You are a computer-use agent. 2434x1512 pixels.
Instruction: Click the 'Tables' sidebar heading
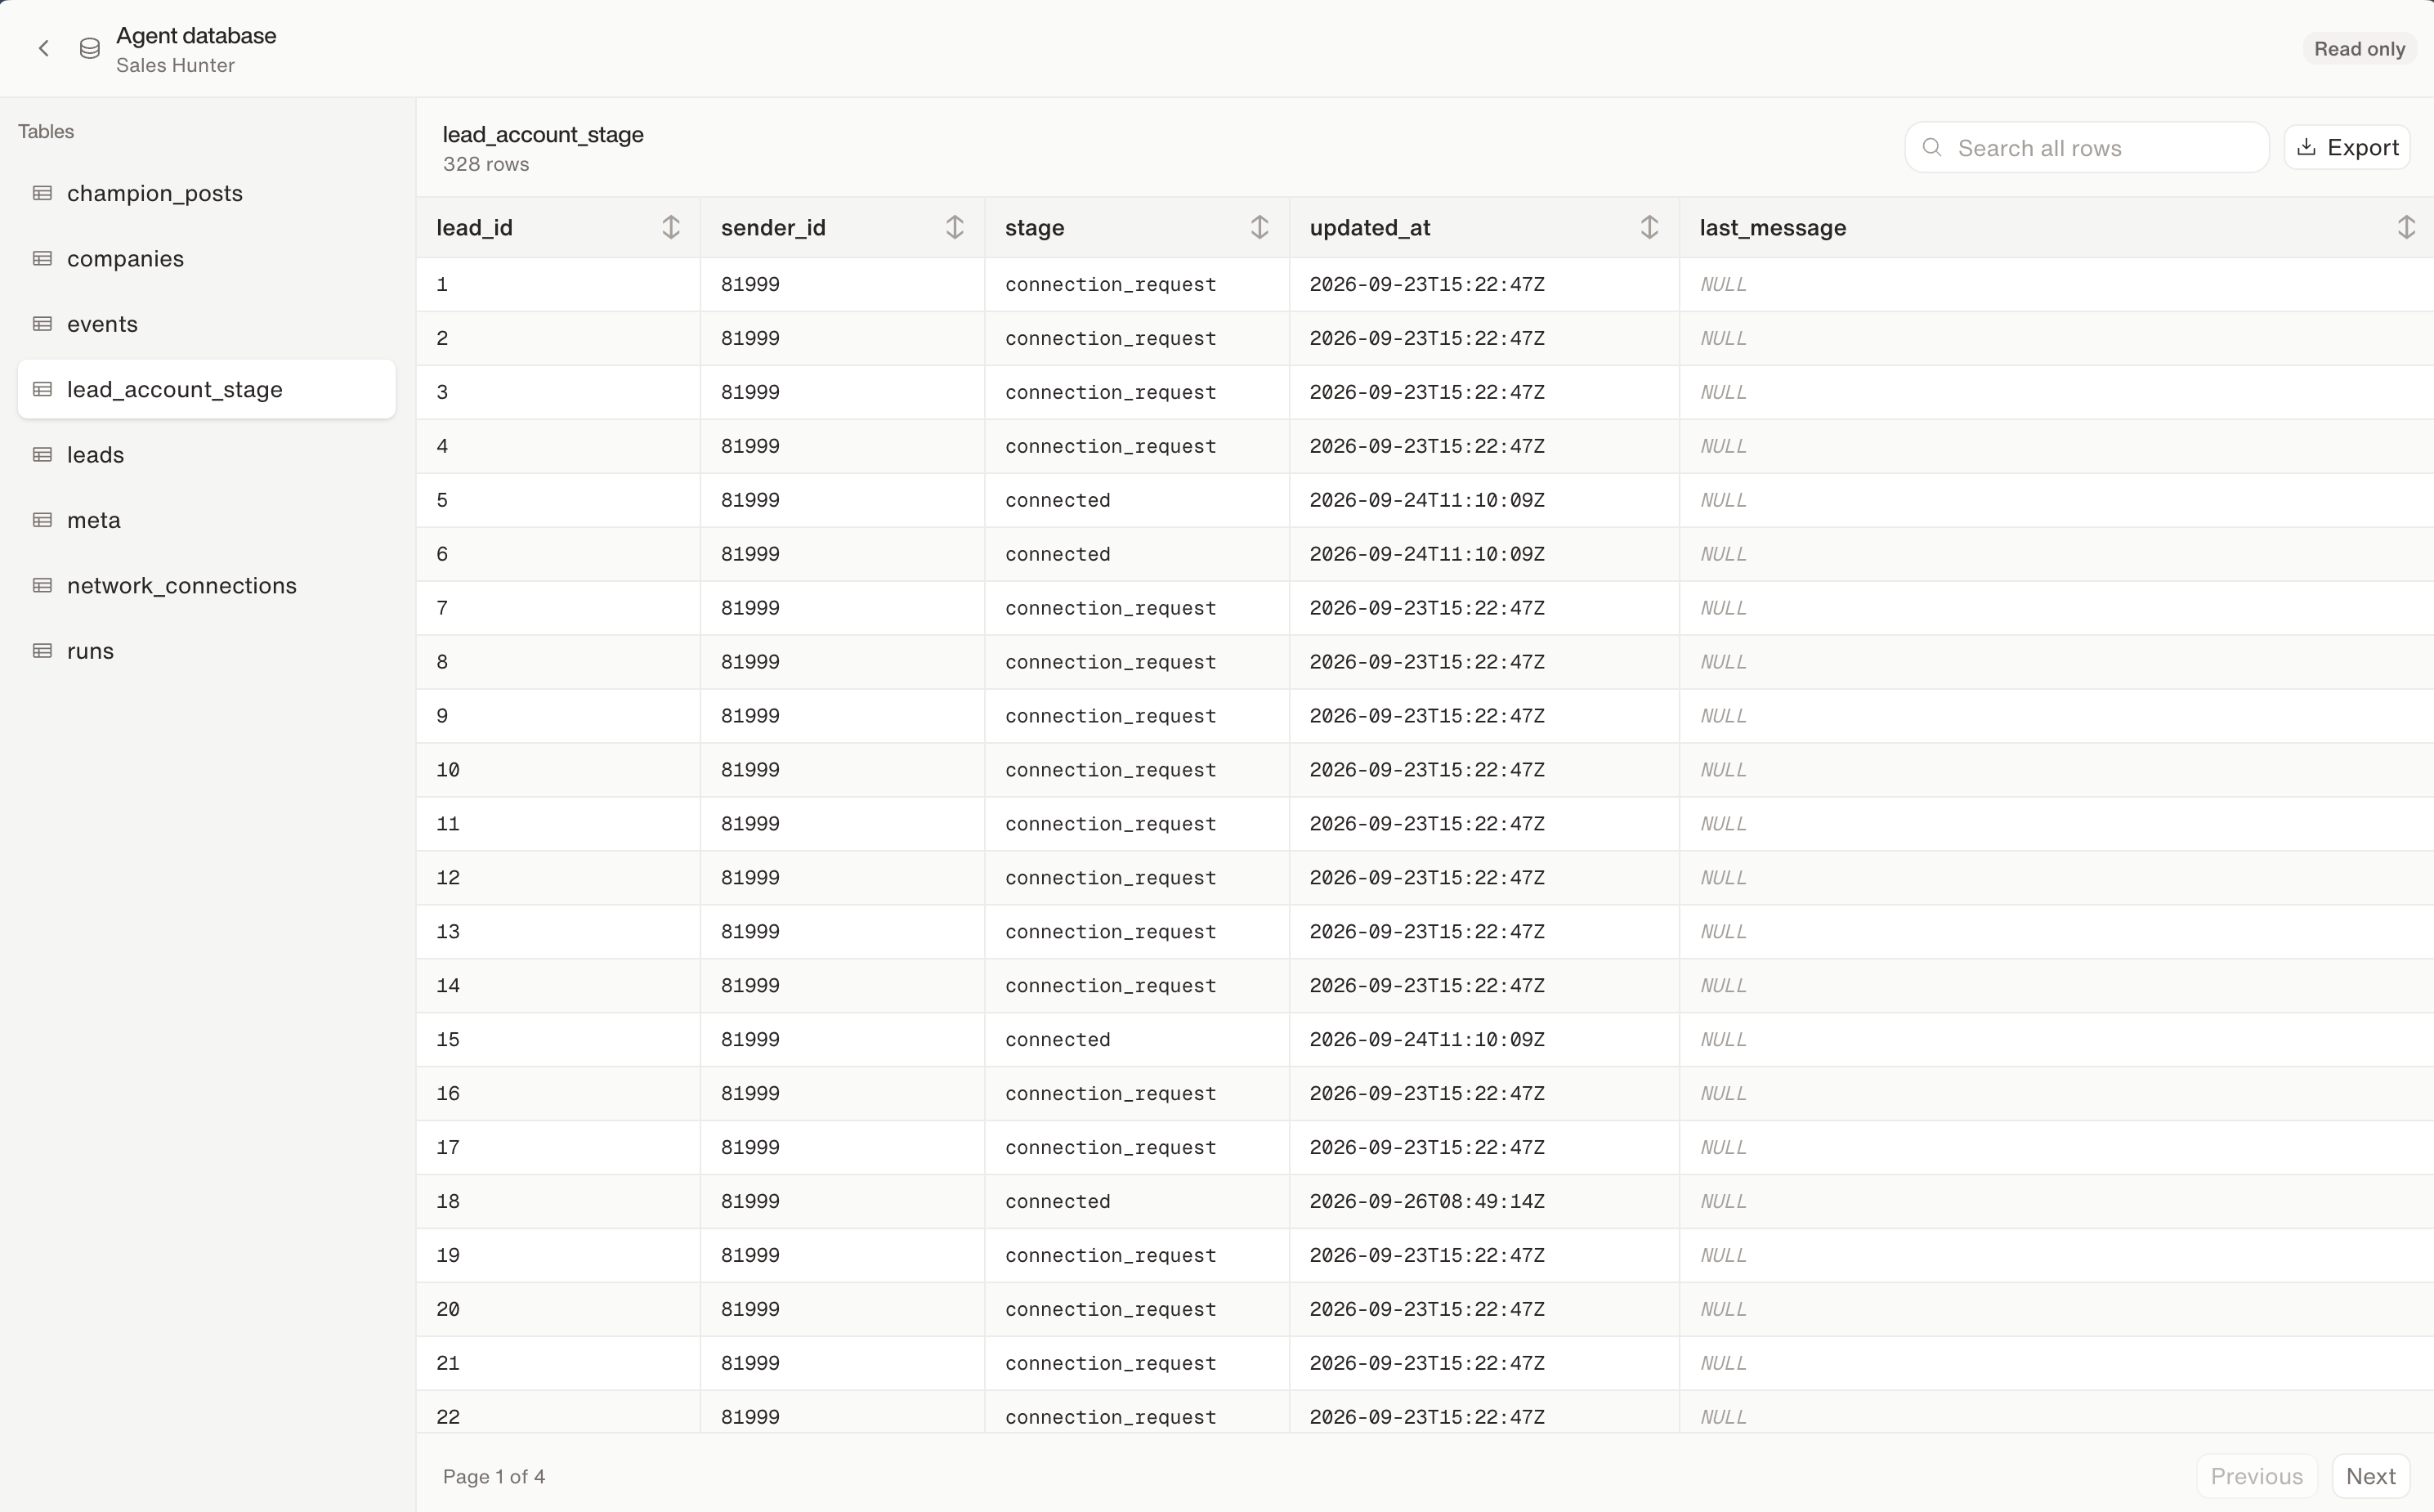(46, 132)
